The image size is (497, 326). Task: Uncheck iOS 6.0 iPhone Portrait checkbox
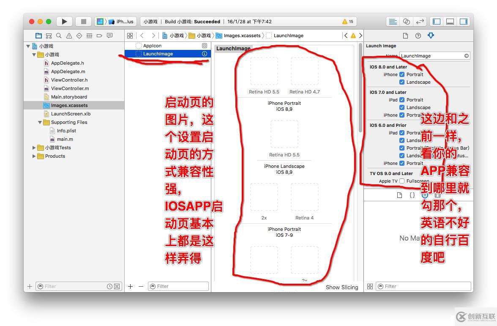pyautogui.click(x=402, y=163)
